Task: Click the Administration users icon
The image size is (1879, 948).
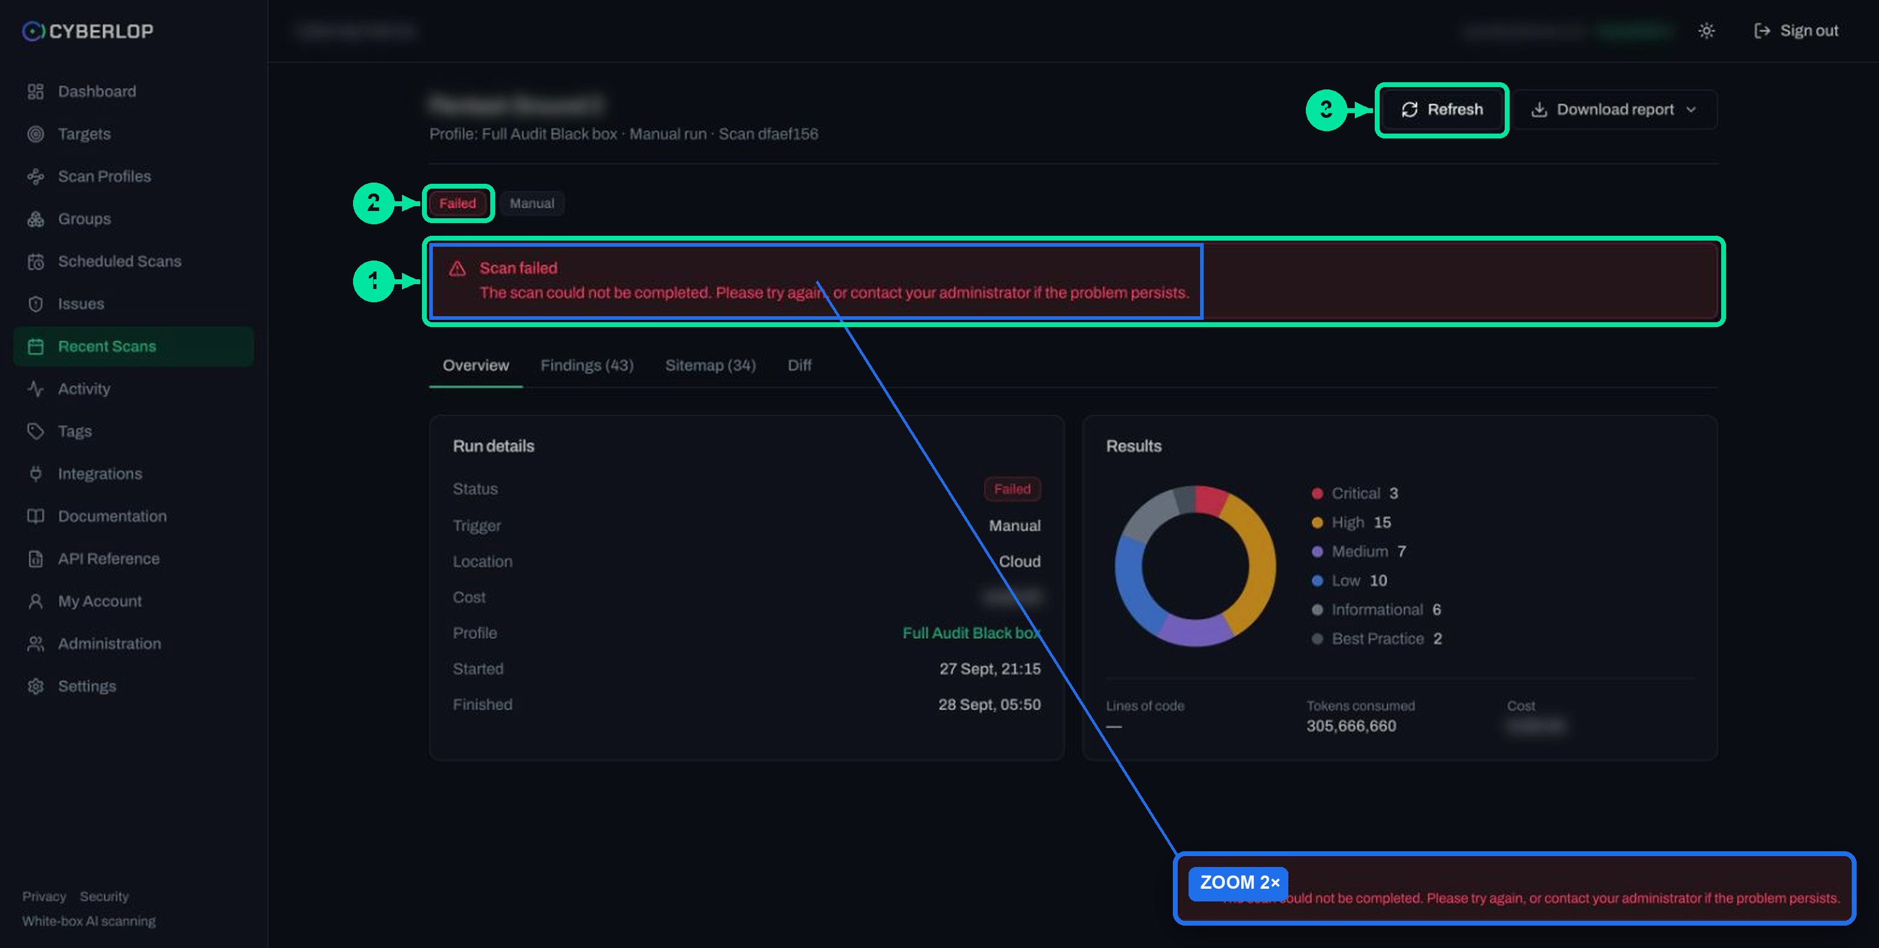Action: (x=35, y=643)
